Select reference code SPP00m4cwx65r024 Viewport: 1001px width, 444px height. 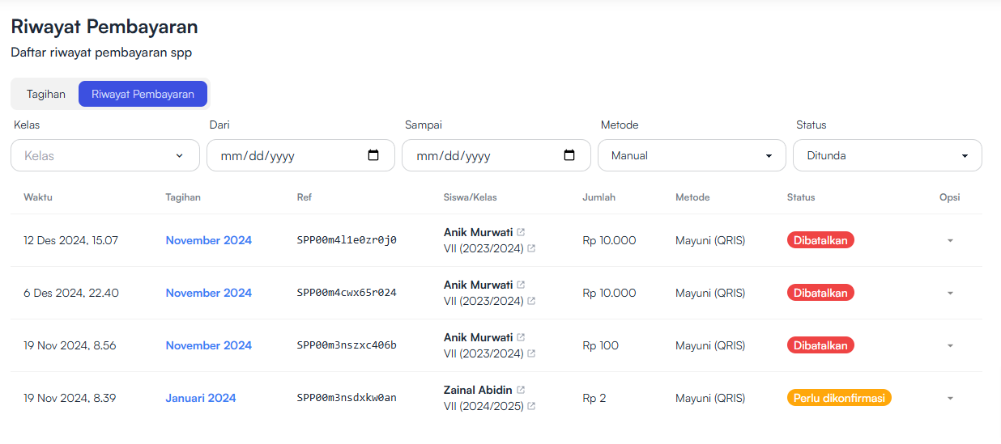click(x=347, y=293)
